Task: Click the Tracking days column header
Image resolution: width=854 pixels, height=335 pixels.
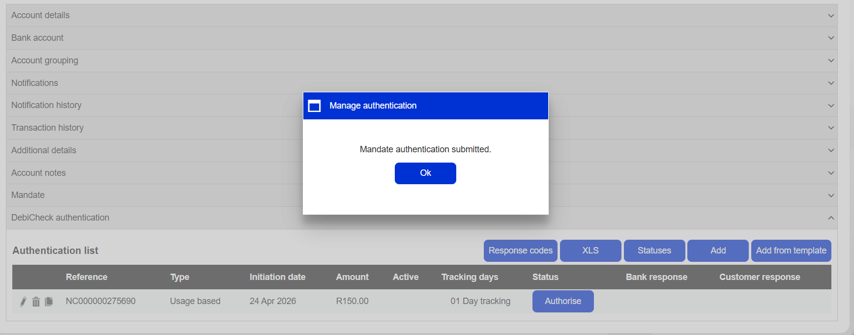Action: (x=470, y=277)
